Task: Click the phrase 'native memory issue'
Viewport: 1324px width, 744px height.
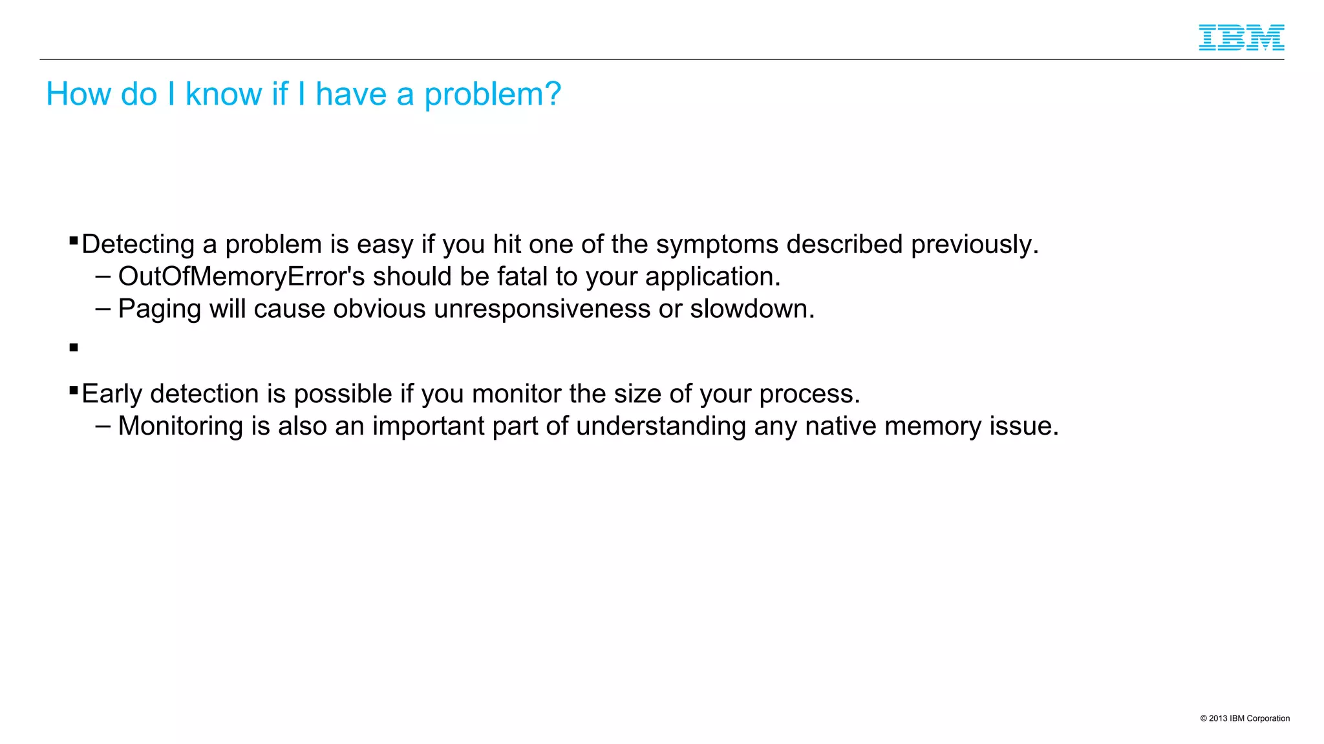Action: pyautogui.click(x=931, y=426)
